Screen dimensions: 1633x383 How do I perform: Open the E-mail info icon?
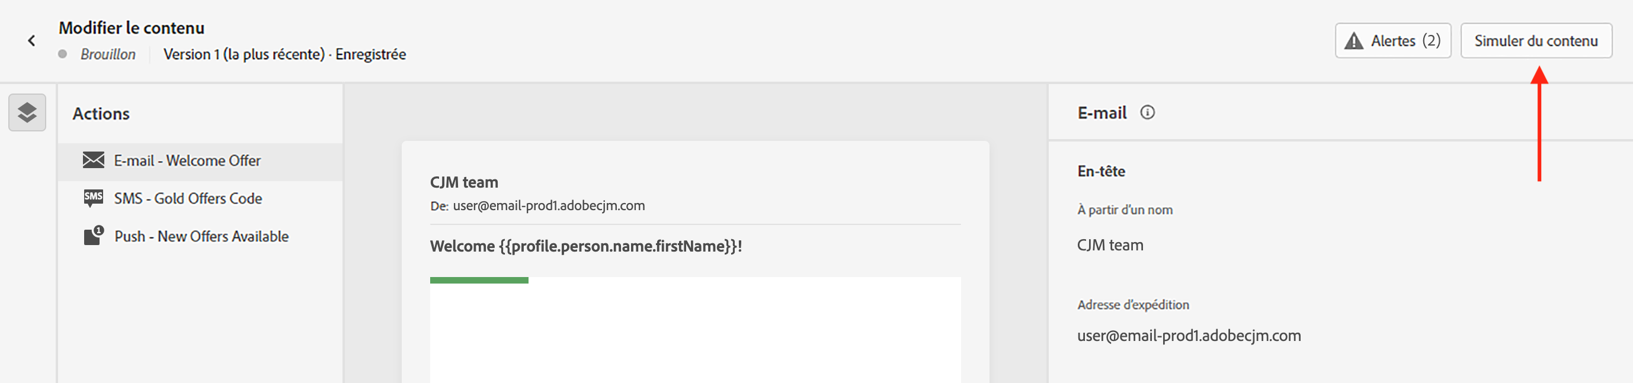click(1147, 112)
